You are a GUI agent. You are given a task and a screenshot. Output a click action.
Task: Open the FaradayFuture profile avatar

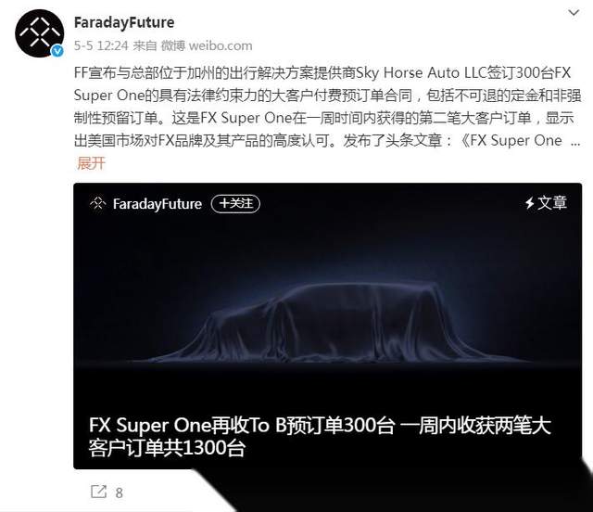(x=39, y=33)
